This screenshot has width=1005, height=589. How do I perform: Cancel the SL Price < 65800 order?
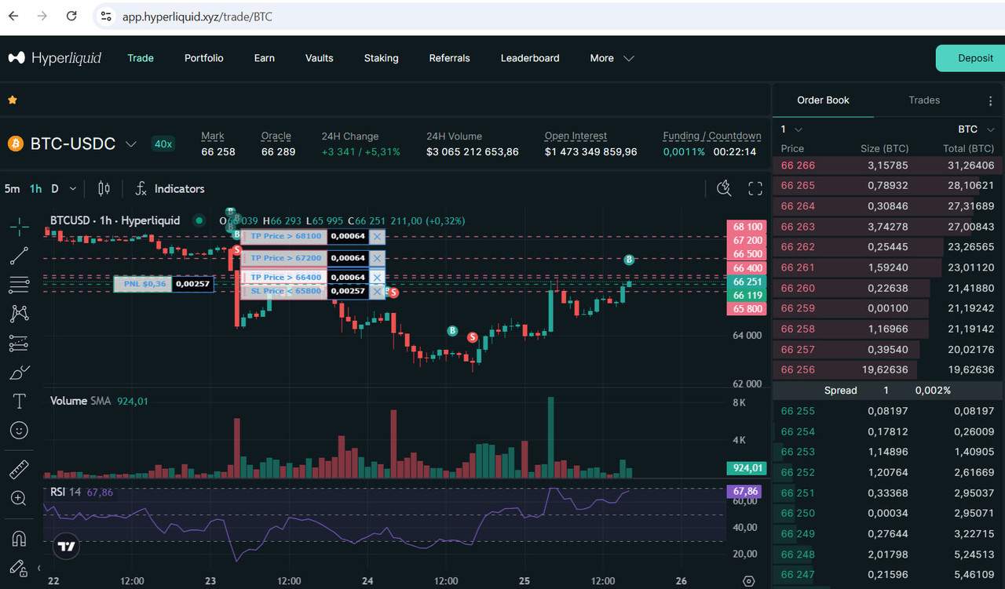coord(377,292)
